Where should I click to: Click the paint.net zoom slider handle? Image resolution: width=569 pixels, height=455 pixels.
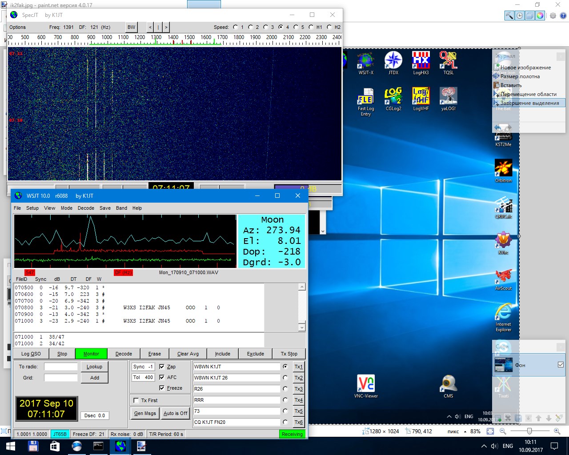(x=529, y=431)
